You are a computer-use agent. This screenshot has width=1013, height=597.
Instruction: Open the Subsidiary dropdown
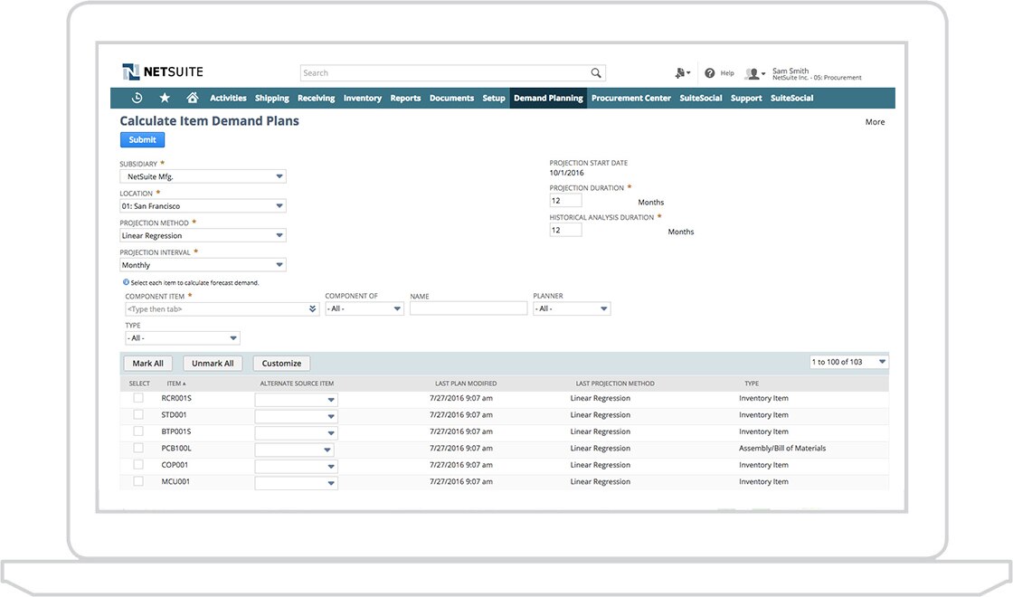tap(280, 175)
